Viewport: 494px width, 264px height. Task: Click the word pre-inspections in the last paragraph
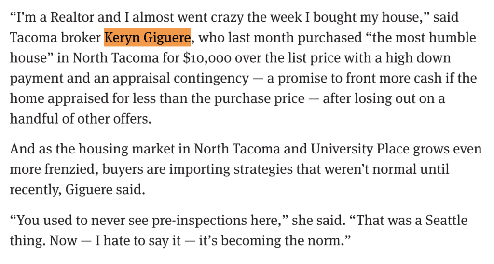[x=199, y=220]
